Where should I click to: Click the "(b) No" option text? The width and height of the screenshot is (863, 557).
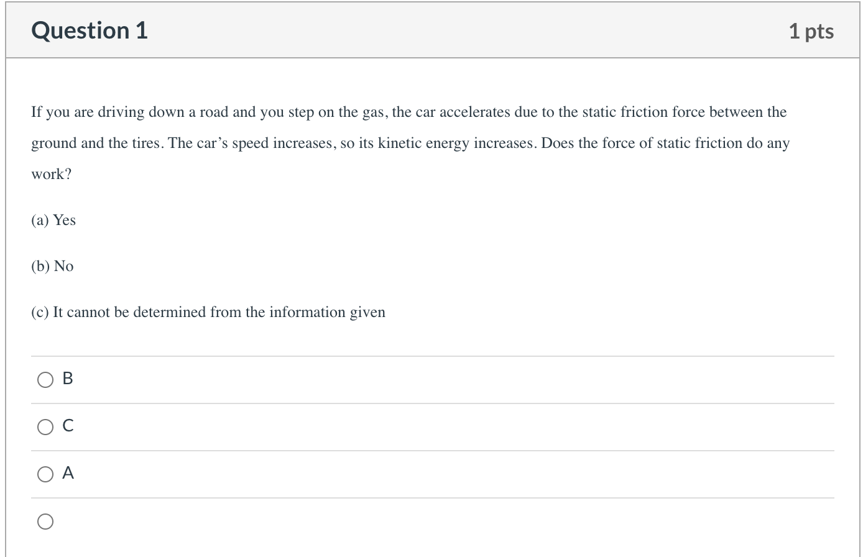pos(52,266)
